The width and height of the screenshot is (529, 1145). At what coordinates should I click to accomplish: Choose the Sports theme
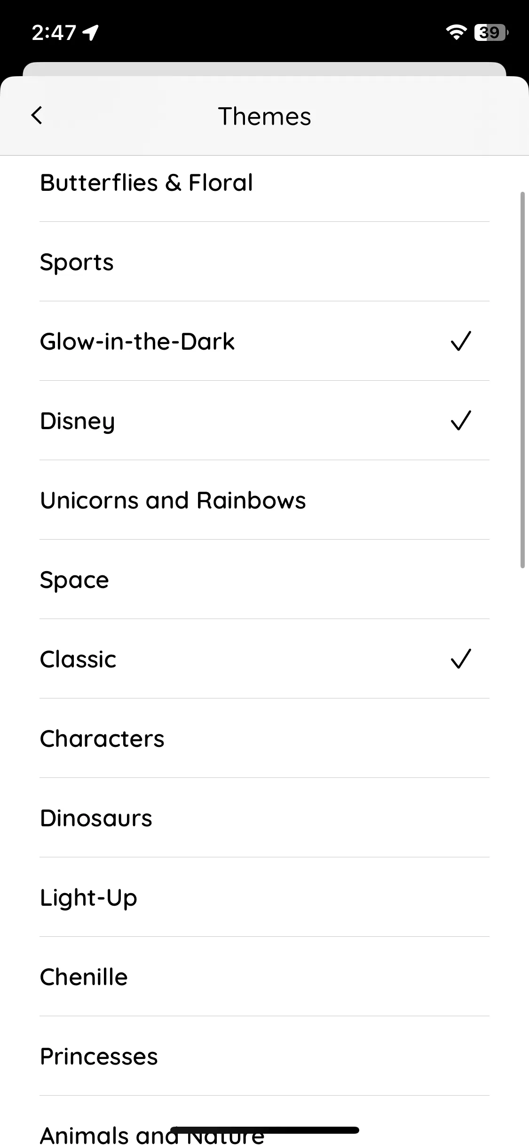click(x=264, y=262)
